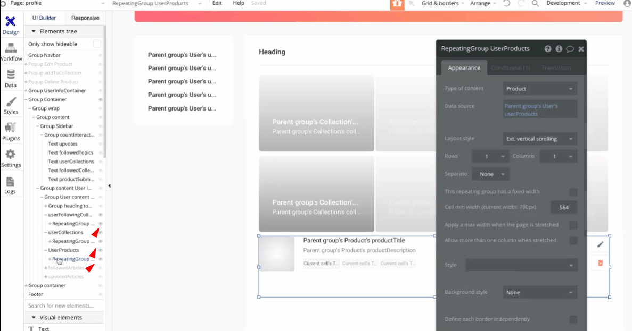632x331 pixels.
Task: Click the user account icon top right
Action: 627,3
